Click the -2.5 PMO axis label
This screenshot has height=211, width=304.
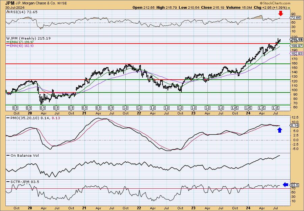[295, 144]
